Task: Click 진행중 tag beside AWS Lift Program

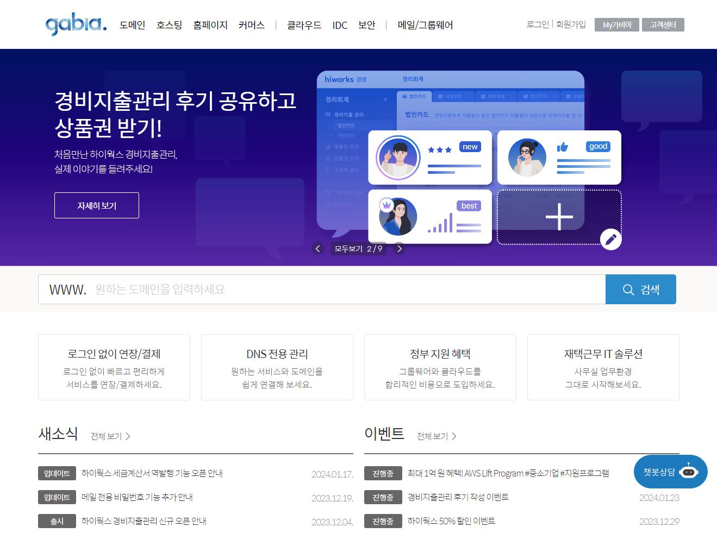Action: tap(383, 473)
